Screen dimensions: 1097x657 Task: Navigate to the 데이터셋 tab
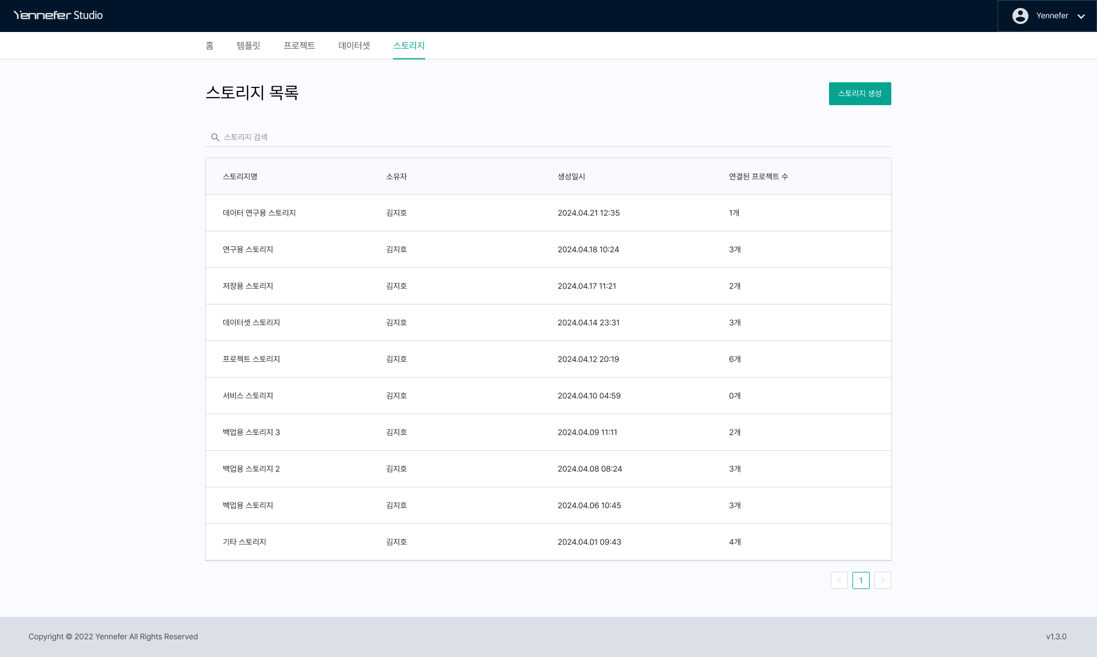354,46
